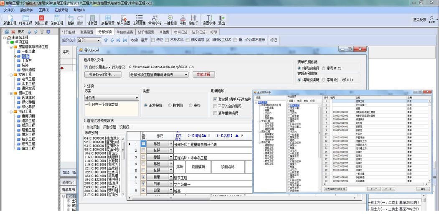
Task: Click the 意见反馈 feedback link
Action: pos(420,20)
